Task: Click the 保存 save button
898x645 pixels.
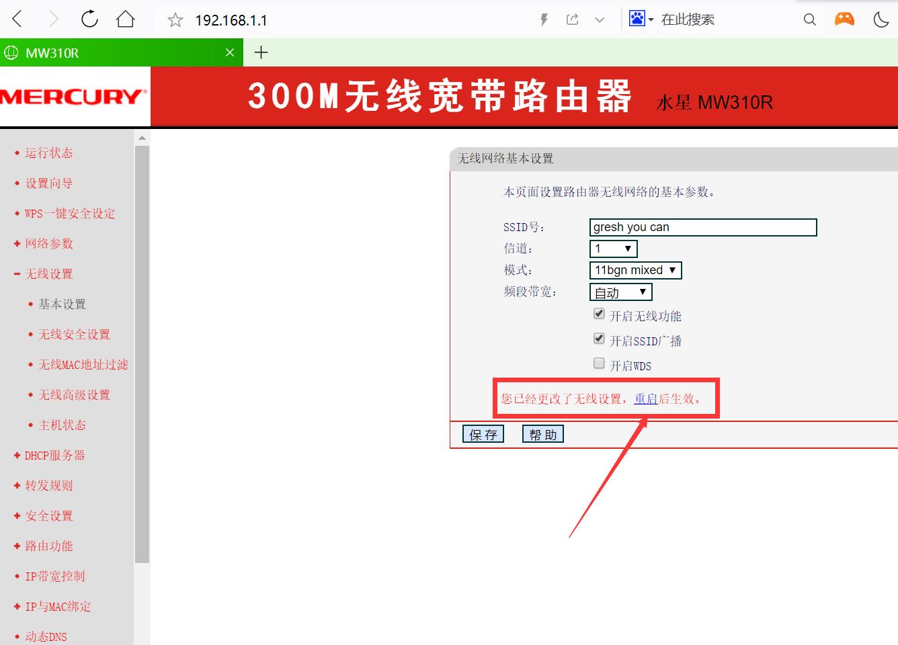Action: 483,433
